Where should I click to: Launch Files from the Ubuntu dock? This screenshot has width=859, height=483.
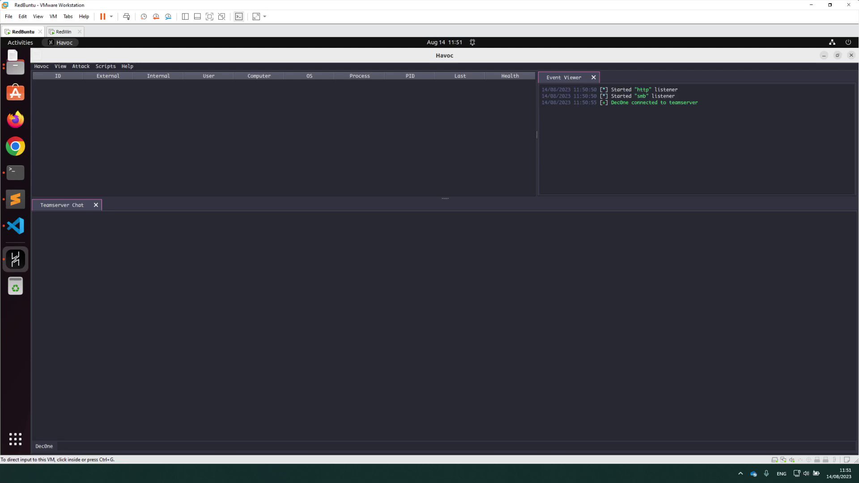tap(15, 68)
